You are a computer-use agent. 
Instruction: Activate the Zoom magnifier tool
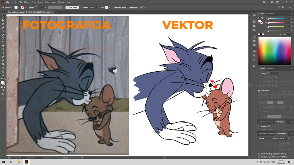3,75
